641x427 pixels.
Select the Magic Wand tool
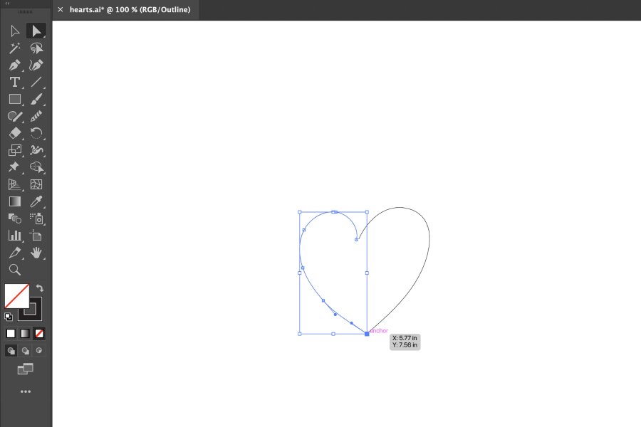tap(15, 48)
